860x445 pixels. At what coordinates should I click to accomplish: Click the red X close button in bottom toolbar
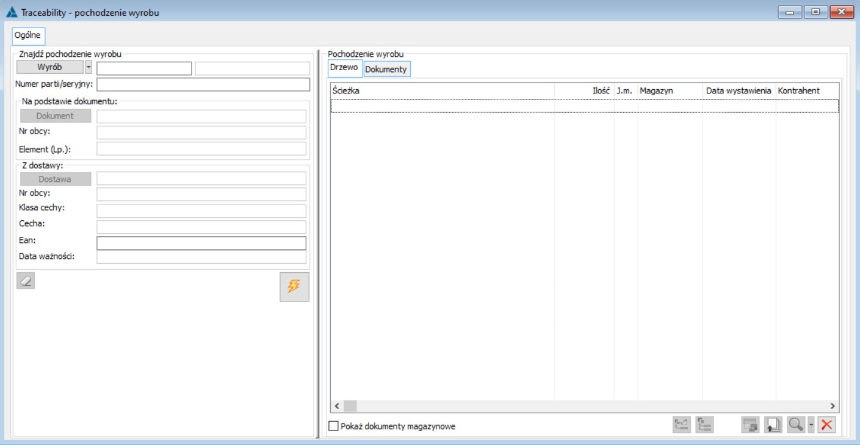[827, 425]
